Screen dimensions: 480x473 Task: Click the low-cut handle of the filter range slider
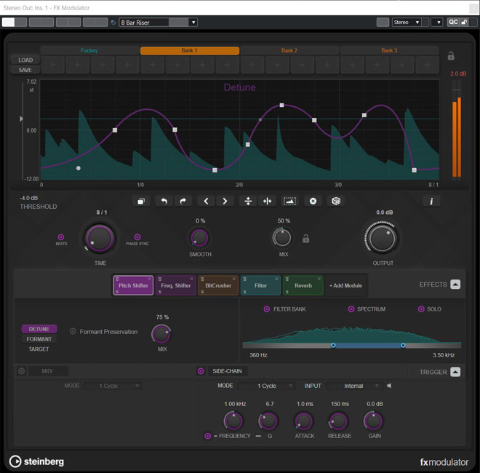333,345
